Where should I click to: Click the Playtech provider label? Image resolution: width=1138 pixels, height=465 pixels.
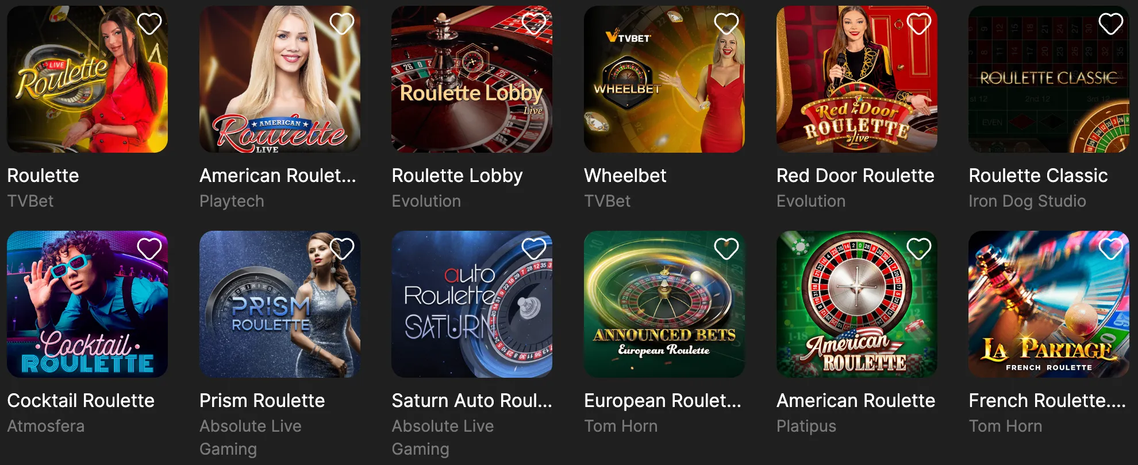point(232,201)
